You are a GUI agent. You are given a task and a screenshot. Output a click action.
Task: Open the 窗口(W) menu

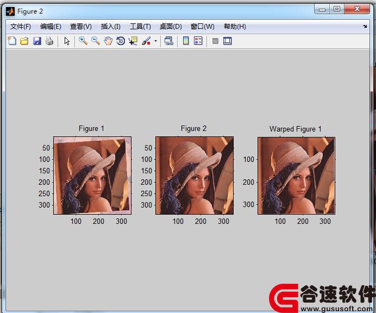pos(202,27)
